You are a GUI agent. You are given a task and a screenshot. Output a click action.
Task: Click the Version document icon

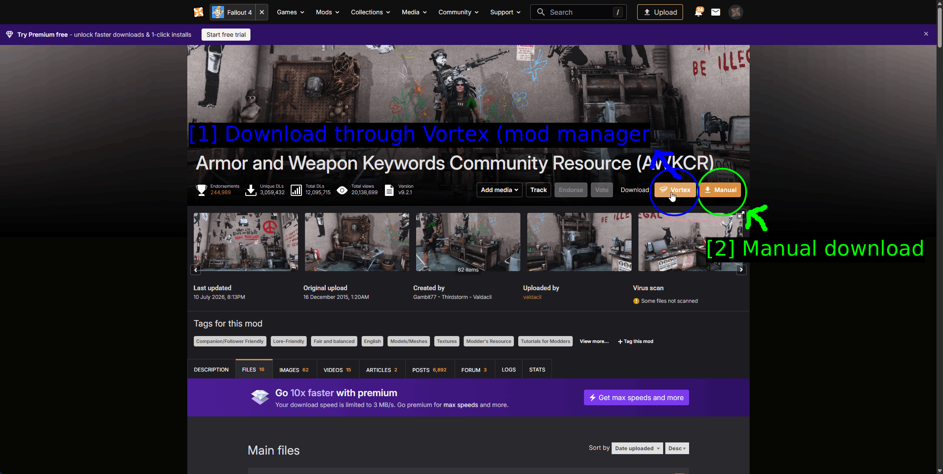coord(389,190)
